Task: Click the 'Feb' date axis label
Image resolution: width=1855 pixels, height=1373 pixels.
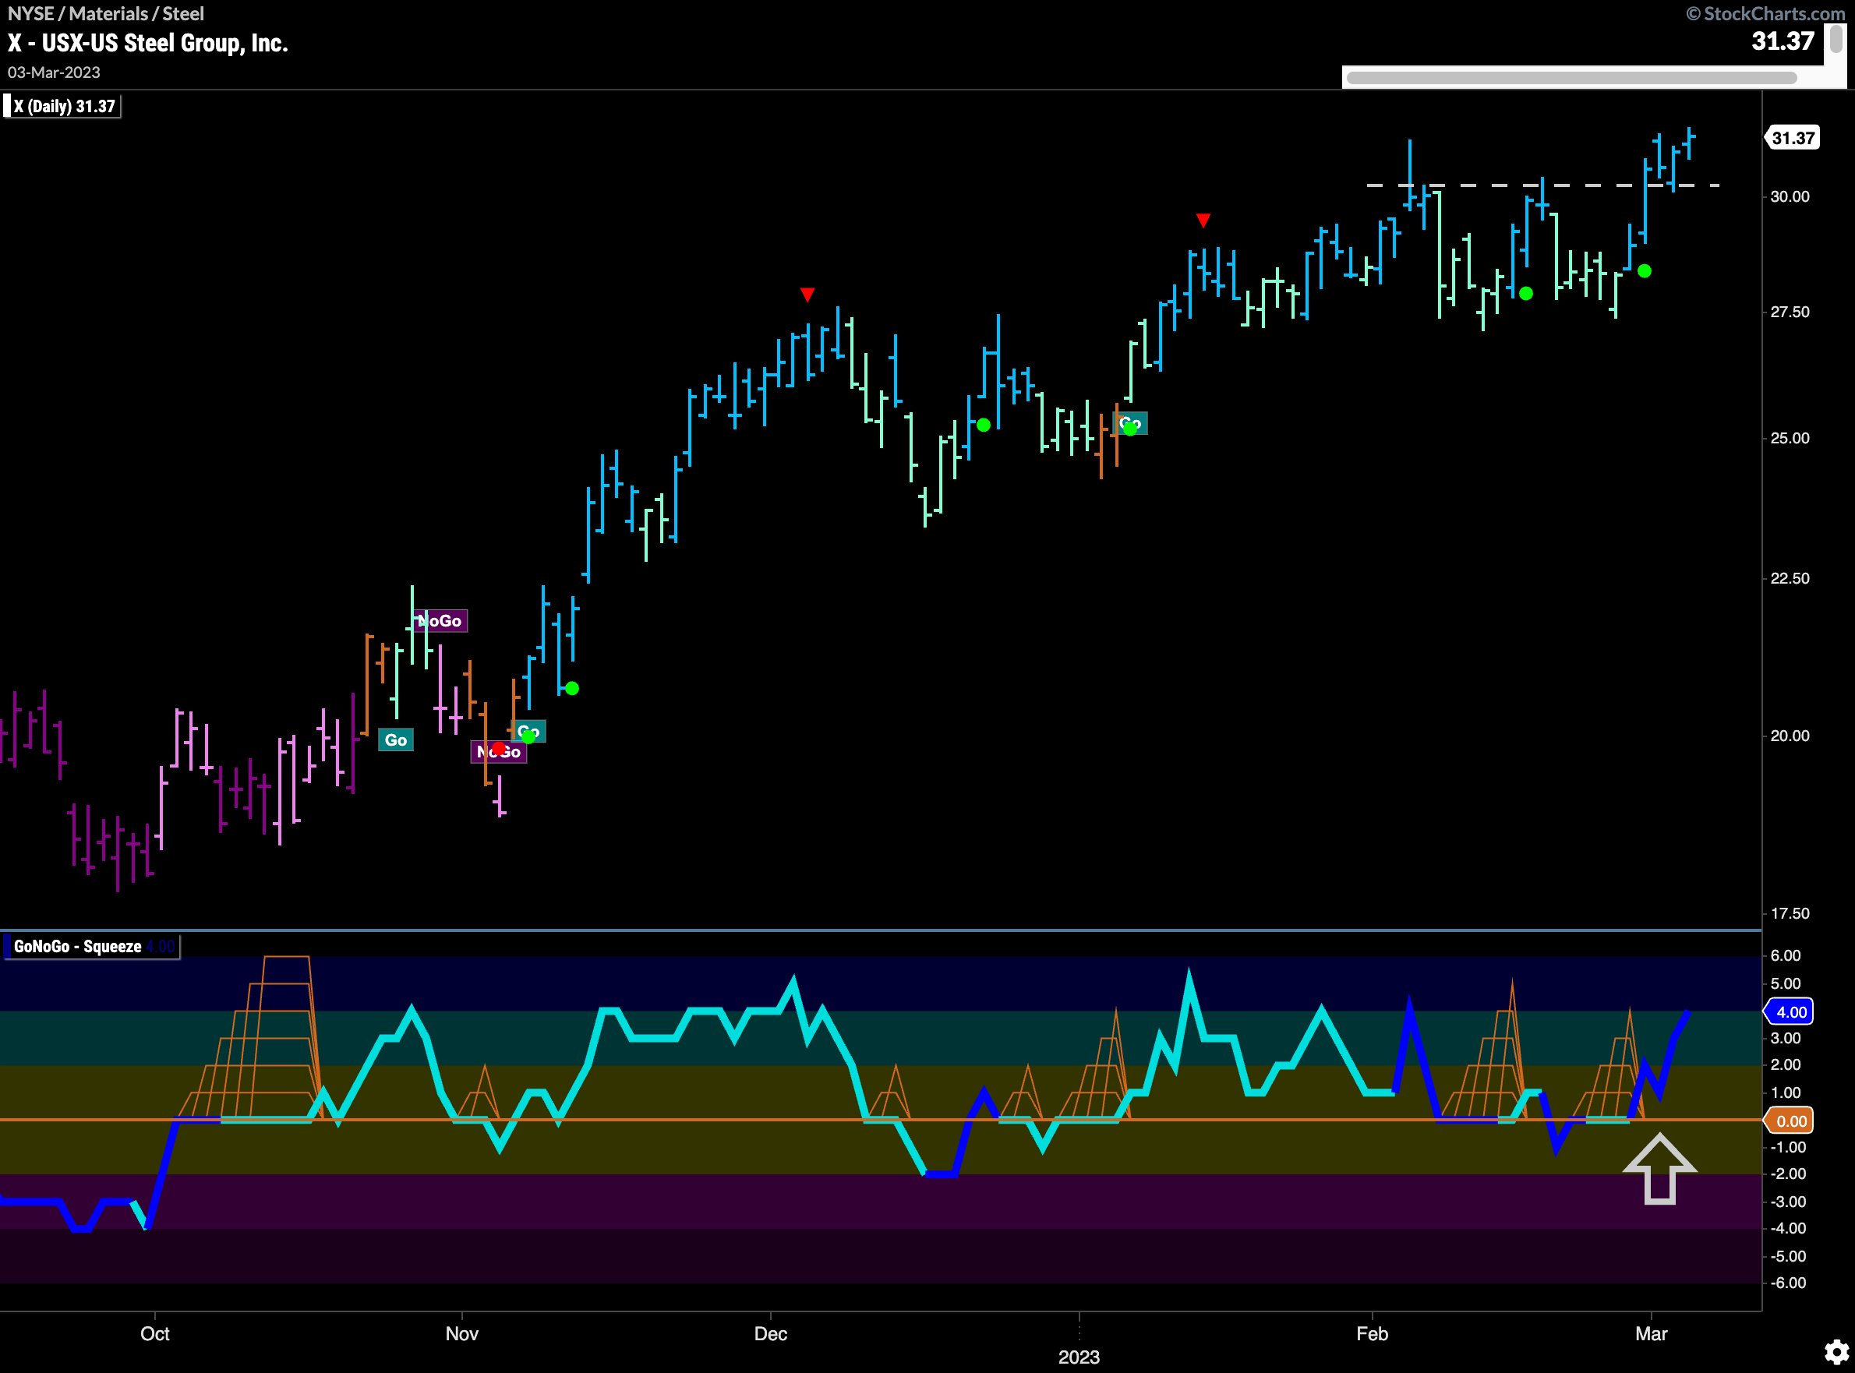Action: [x=1372, y=1334]
